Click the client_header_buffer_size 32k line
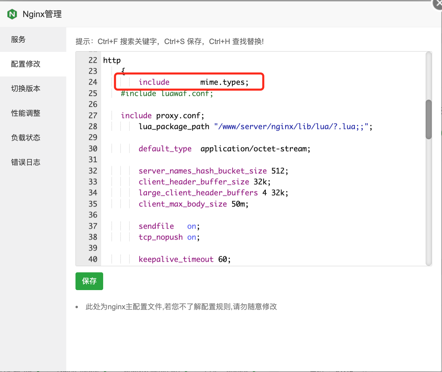Viewport: 442px width, 372px height. click(x=205, y=182)
